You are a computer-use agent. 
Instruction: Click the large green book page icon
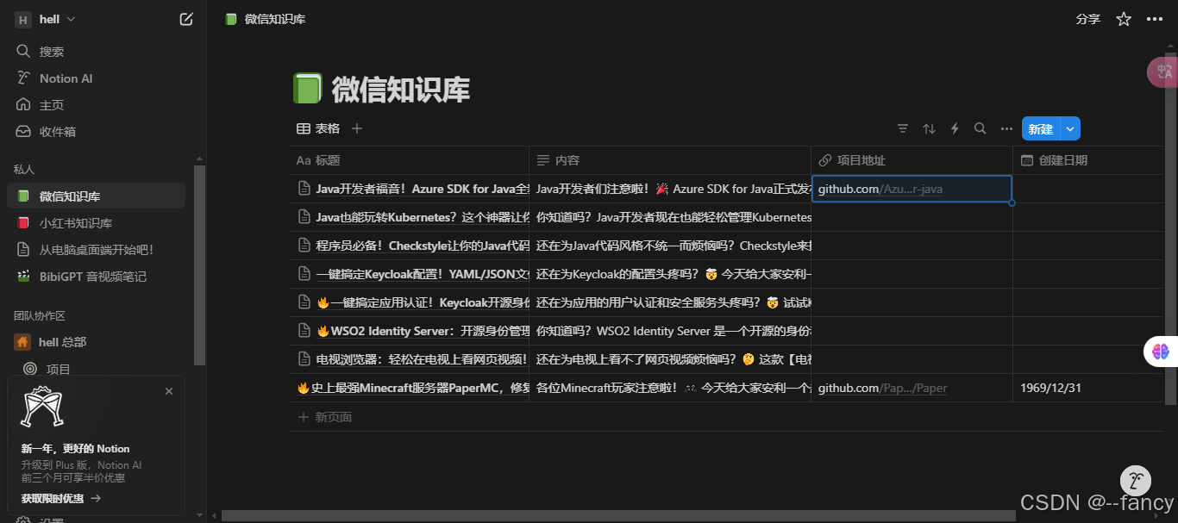coord(307,89)
